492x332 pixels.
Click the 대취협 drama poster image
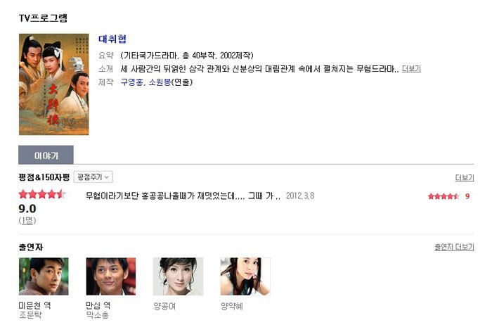click(54, 84)
